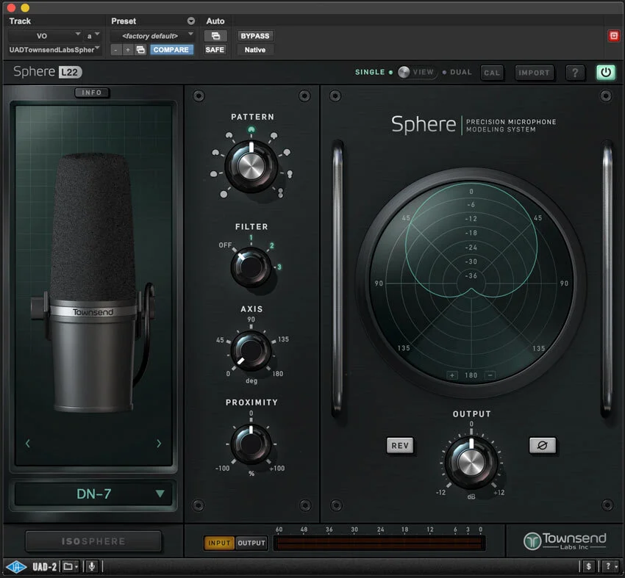Select the hypercardioid pattern on the upper right
Viewport: 625px width, 578px height.
point(287,152)
